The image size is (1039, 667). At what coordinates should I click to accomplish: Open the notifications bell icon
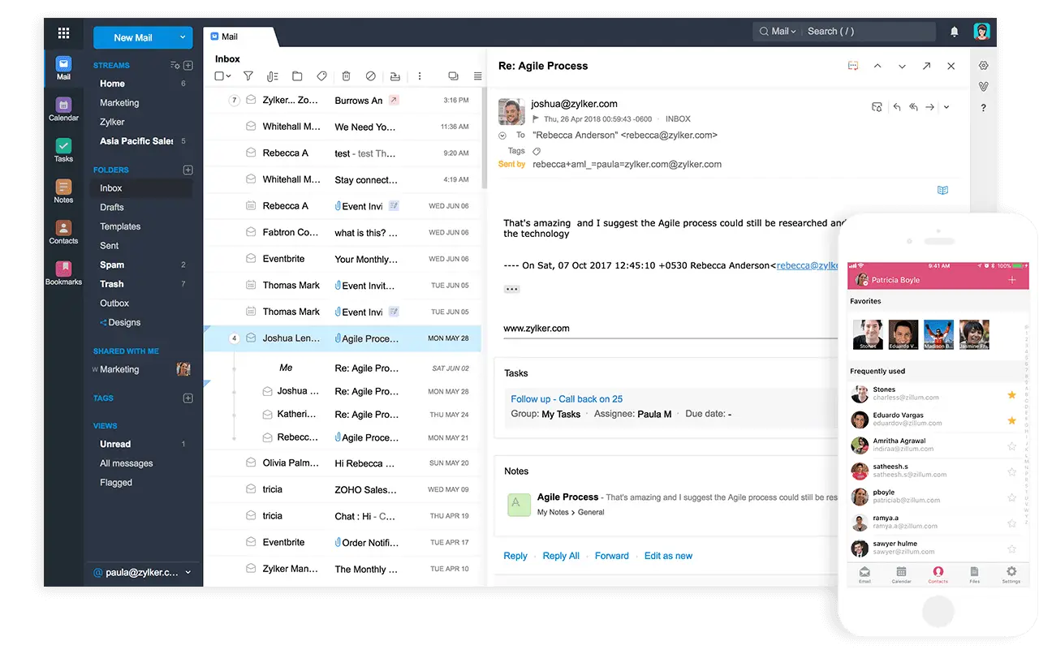pos(954,32)
